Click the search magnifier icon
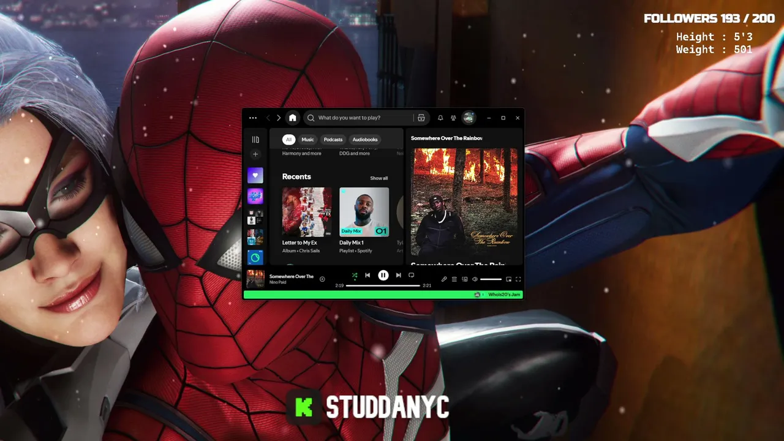 pos(311,118)
